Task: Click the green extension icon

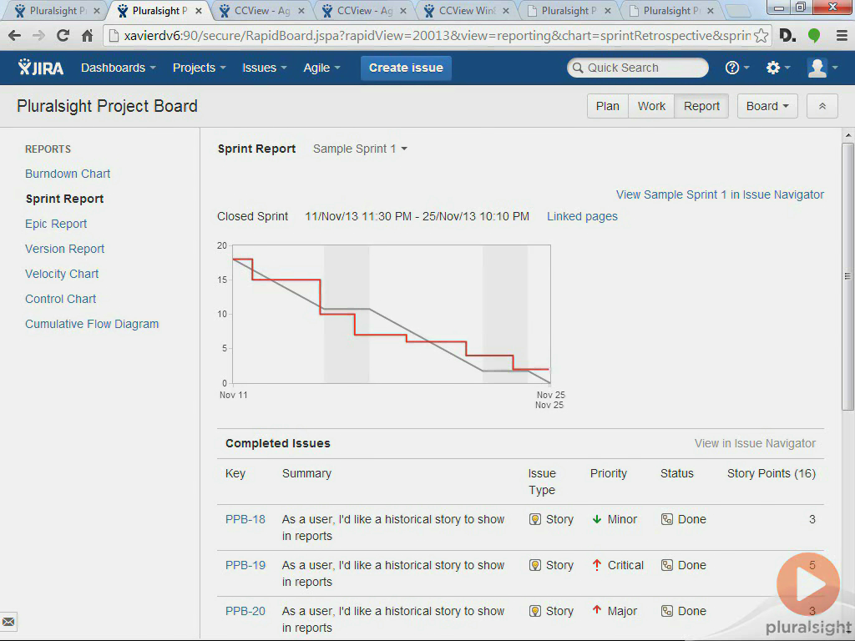Action: click(x=814, y=36)
